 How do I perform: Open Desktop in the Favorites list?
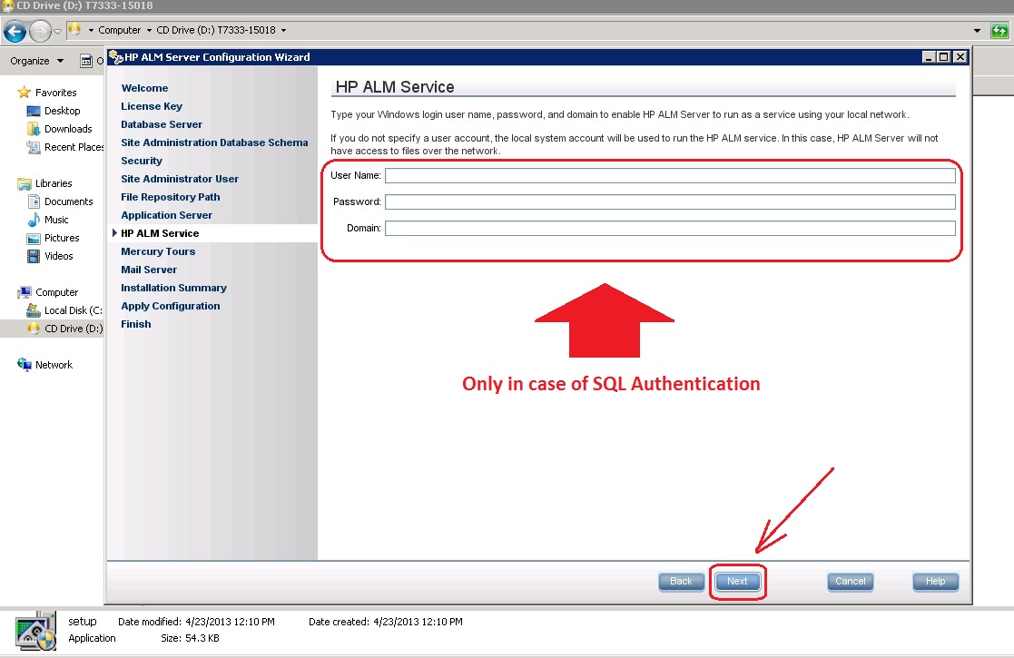[62, 111]
